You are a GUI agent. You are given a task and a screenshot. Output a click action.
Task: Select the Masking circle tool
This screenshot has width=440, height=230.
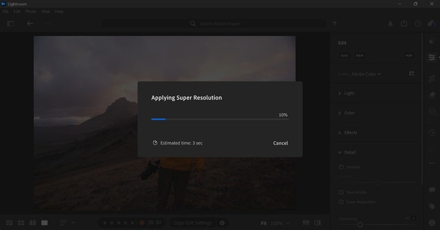pos(432,112)
